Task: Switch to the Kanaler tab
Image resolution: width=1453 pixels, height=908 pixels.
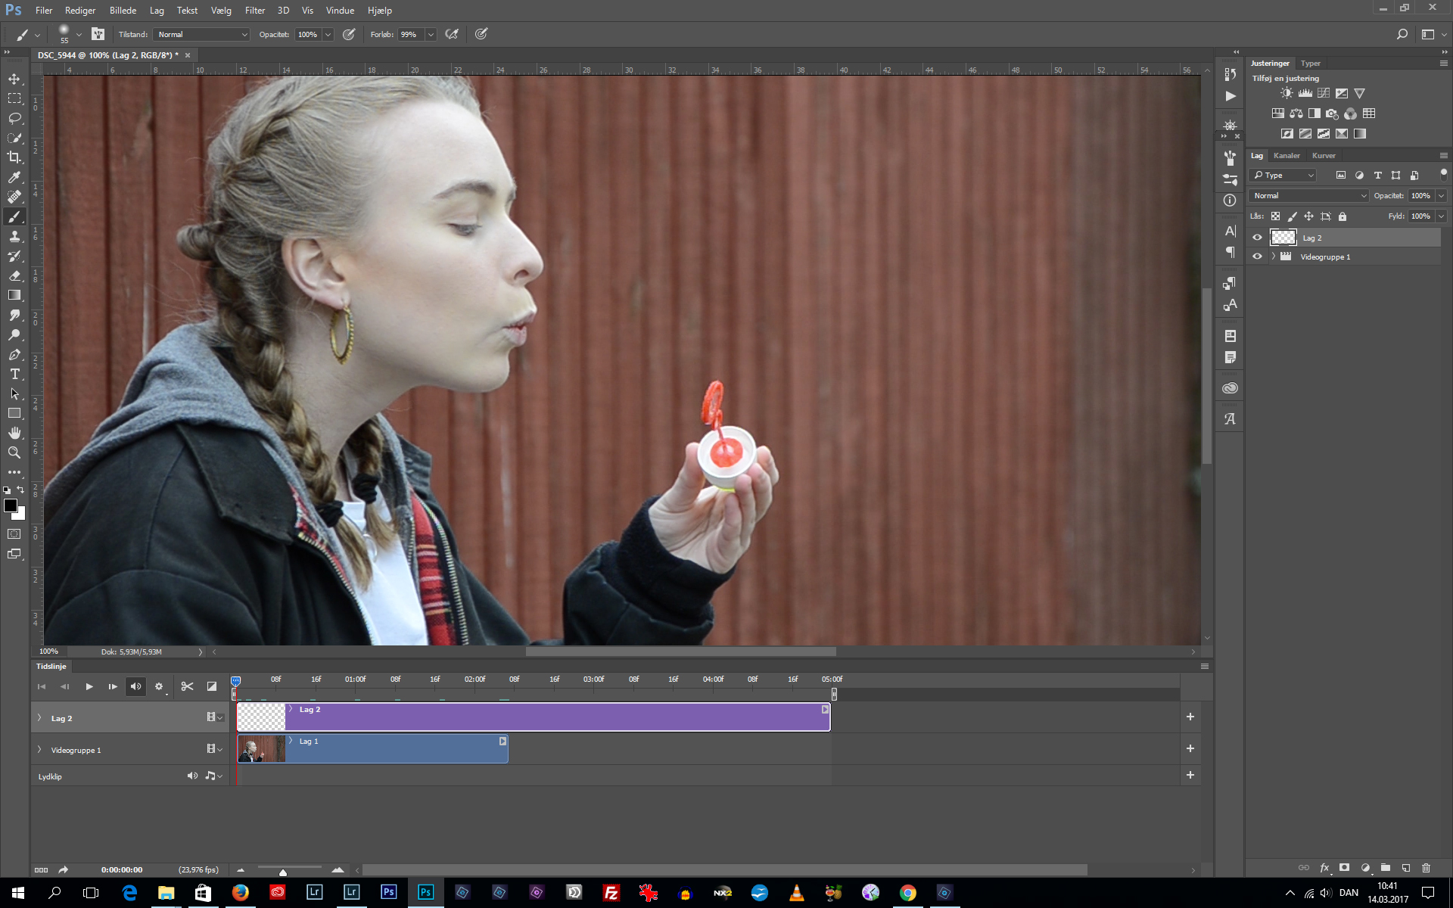Action: coord(1287,155)
